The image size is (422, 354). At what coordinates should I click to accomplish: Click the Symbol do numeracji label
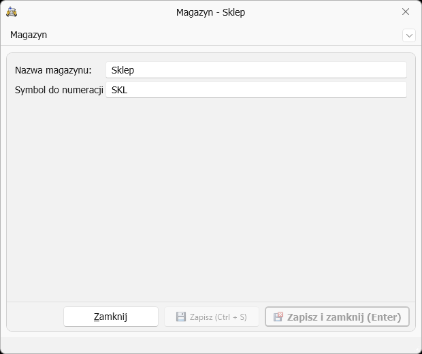click(59, 90)
